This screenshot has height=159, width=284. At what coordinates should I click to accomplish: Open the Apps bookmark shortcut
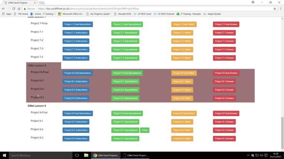(7, 14)
